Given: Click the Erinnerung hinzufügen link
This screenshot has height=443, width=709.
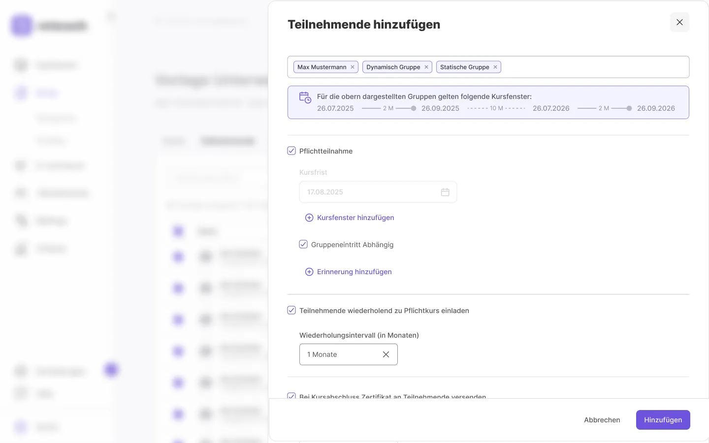Looking at the screenshot, I should tap(354, 272).
